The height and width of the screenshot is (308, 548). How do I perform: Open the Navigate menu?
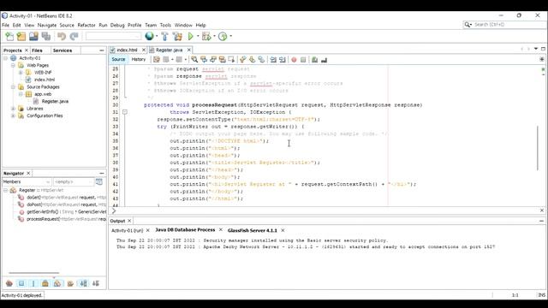pos(47,25)
